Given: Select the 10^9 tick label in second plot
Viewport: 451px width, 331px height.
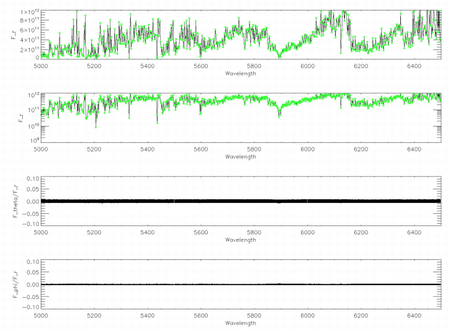Looking at the screenshot, I should coord(32,140).
